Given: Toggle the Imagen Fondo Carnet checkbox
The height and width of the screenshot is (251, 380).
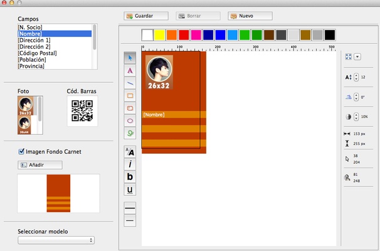Looking at the screenshot, I should tap(21, 152).
